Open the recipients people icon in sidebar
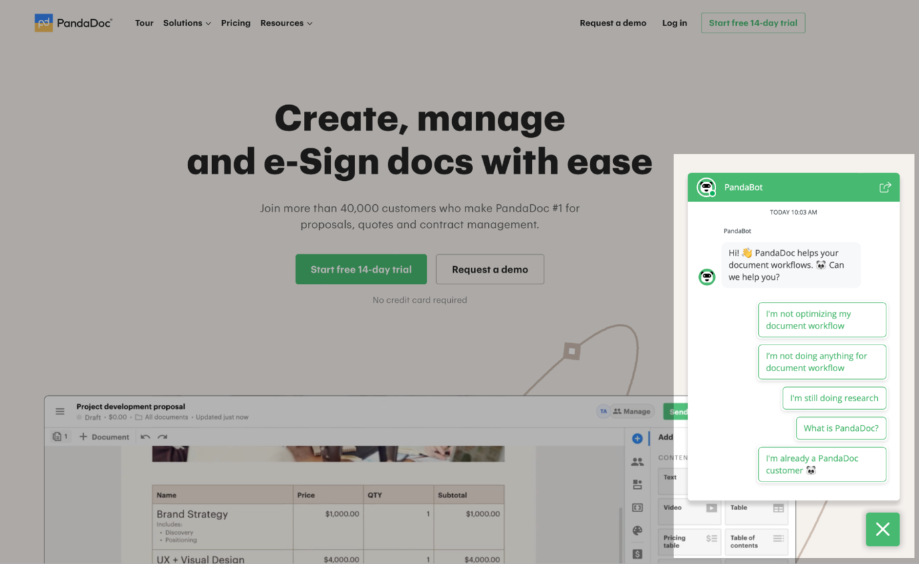 coord(637,462)
